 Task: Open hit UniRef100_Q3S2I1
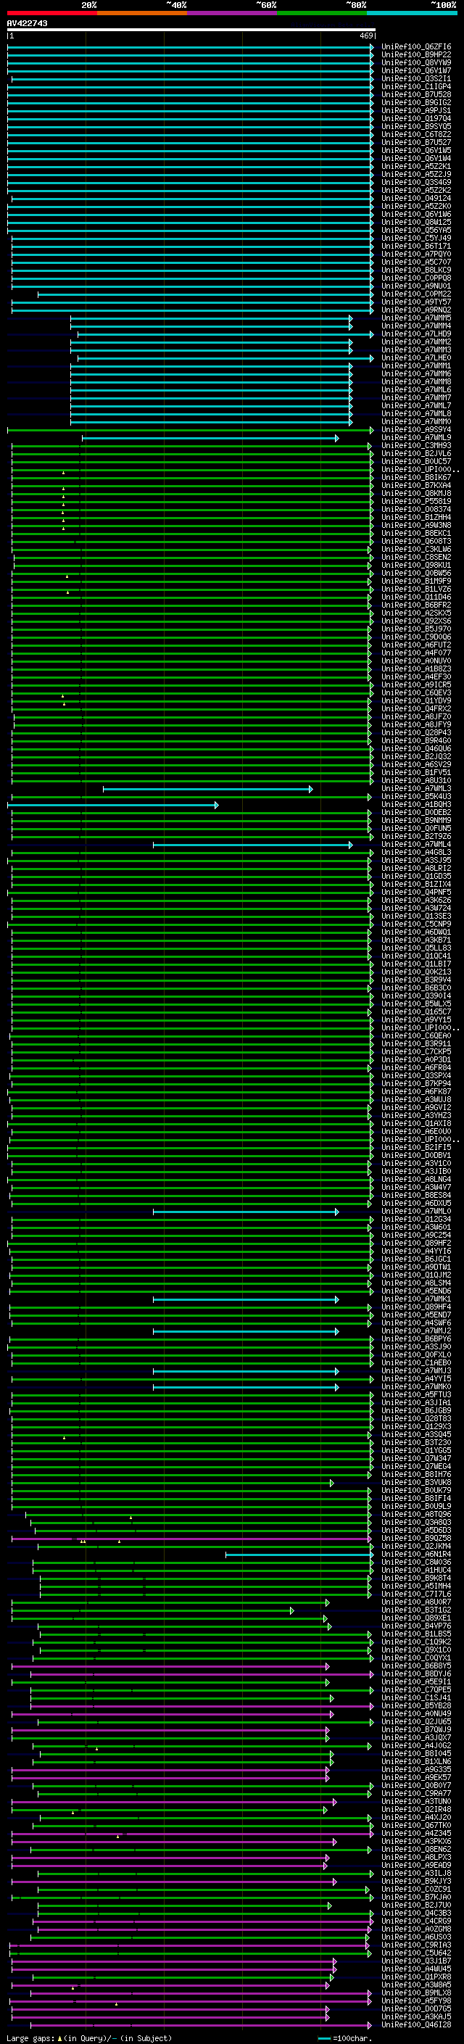point(416,79)
